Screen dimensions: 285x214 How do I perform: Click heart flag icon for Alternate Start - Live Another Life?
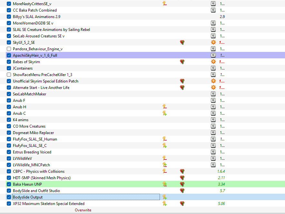[182, 88]
